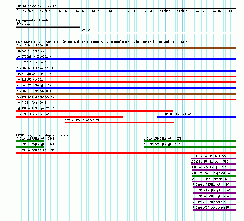Select duplication %ID:96.4194|Length:4664 label

pyautogui.click(x=211, y=191)
